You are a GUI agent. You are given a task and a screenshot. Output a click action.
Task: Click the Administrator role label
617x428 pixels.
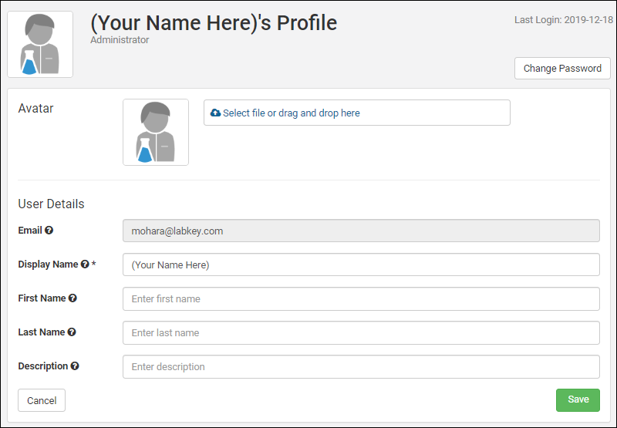(120, 40)
